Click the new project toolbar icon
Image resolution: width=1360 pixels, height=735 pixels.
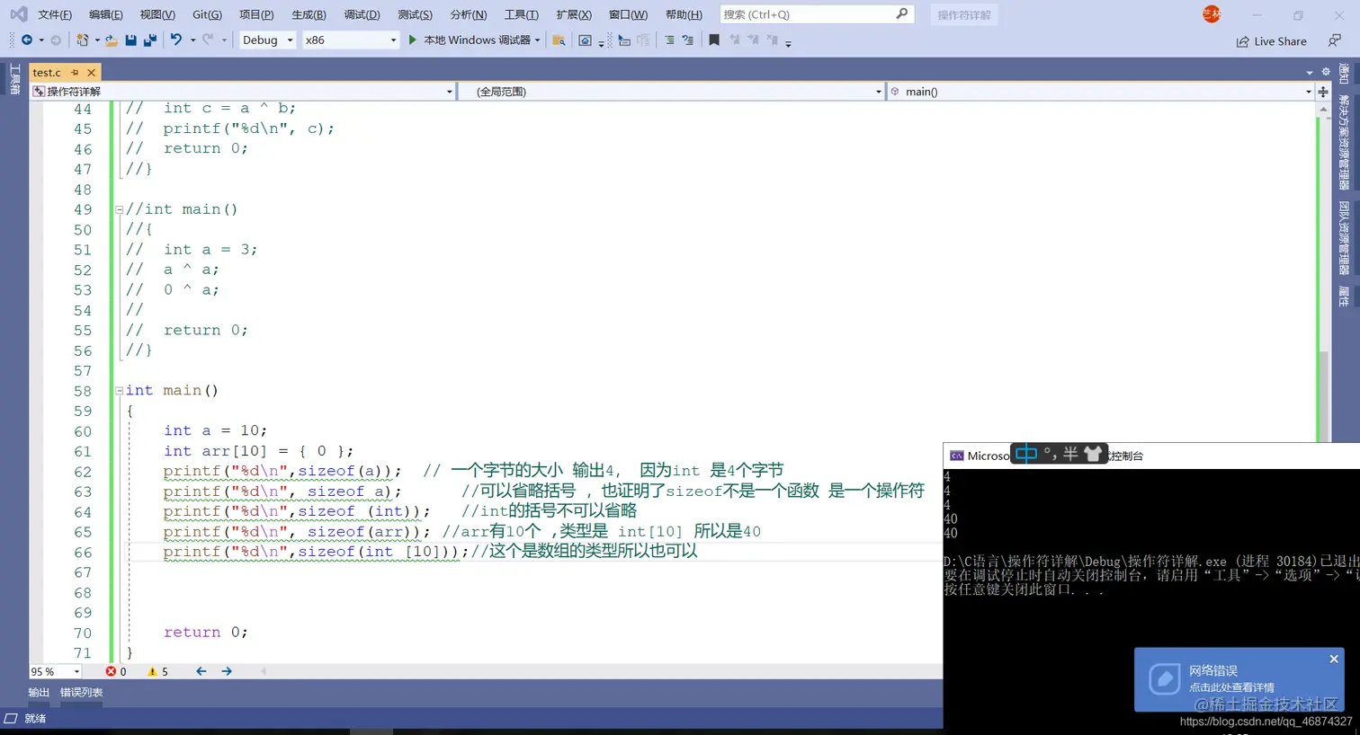coord(82,40)
